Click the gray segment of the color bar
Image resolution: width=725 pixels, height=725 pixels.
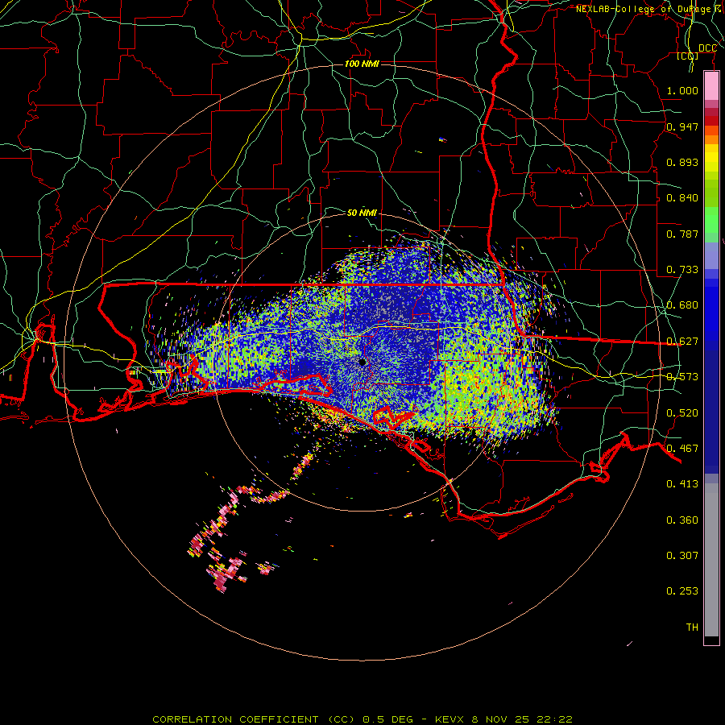[711, 560]
